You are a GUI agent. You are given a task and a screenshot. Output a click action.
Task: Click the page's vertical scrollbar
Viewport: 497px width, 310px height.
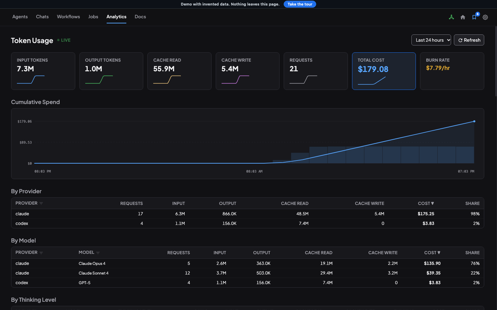click(496, 61)
